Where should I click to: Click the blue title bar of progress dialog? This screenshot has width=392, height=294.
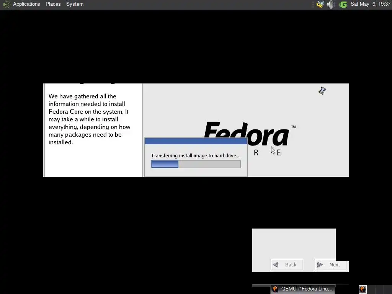click(196, 141)
